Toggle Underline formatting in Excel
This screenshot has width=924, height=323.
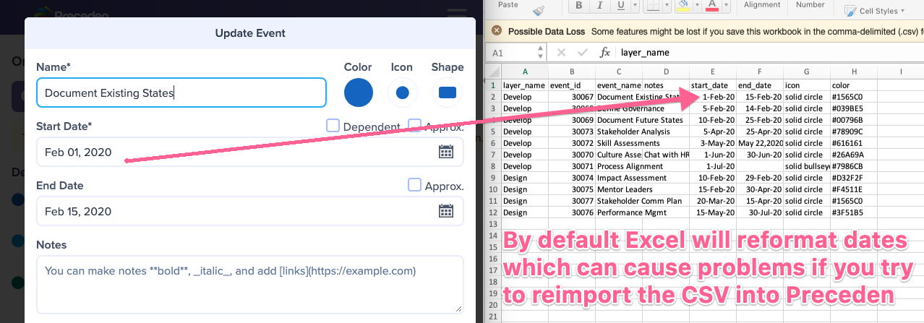pyautogui.click(x=620, y=5)
